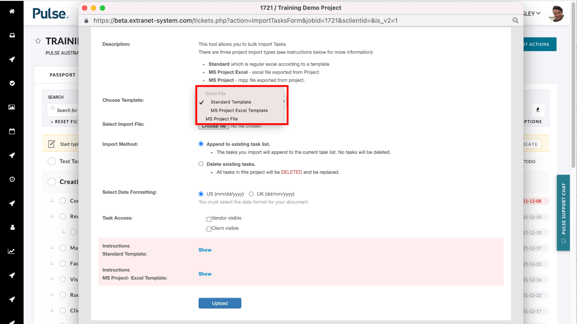Open the inbox tray icon in sidebar
This screenshot has width=577, height=324.
click(12, 35)
